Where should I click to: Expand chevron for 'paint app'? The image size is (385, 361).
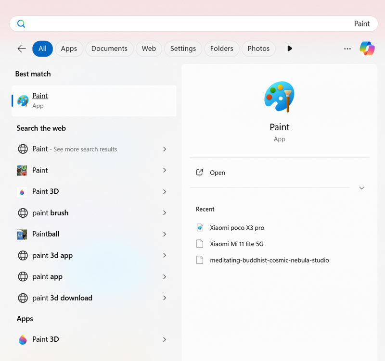[165, 276]
